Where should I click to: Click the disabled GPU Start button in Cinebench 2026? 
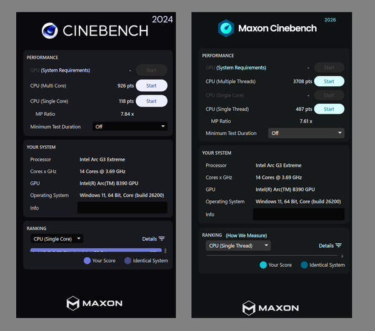[x=329, y=68]
